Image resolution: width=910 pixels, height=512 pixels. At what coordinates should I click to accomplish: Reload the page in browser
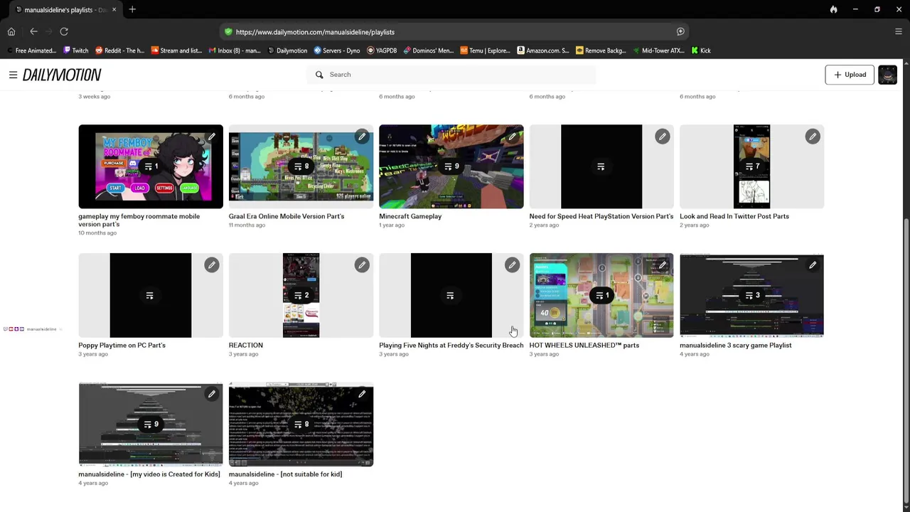click(64, 31)
